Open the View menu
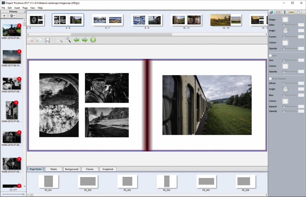Viewport: 306px width, 197px height. pyautogui.click(x=33, y=8)
